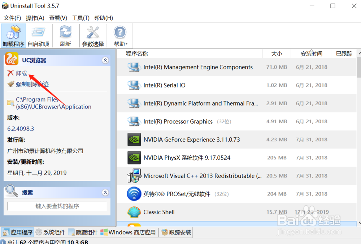Select Intel(R) Management Engine Components icon

(134, 67)
